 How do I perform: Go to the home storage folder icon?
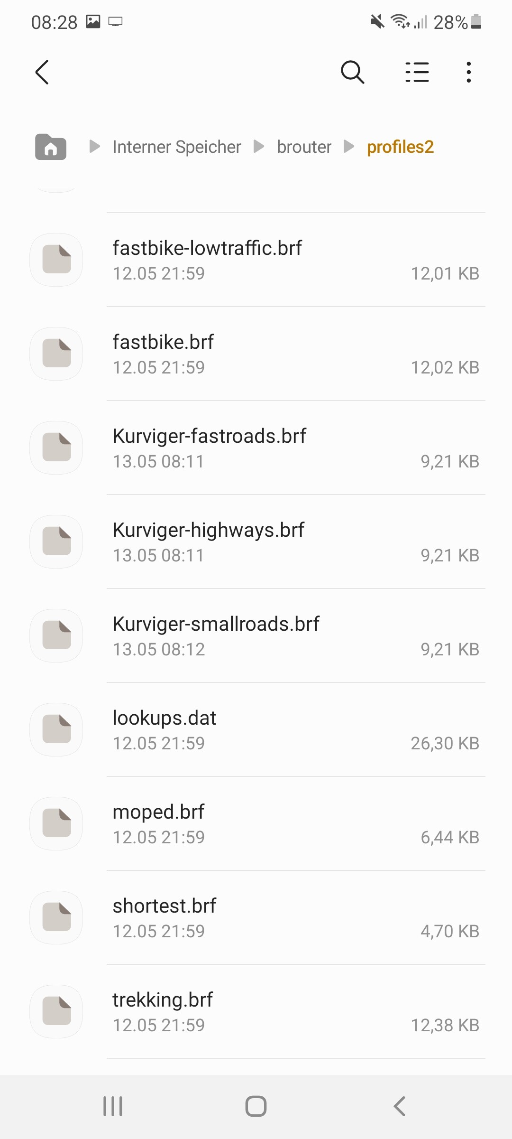click(x=51, y=147)
